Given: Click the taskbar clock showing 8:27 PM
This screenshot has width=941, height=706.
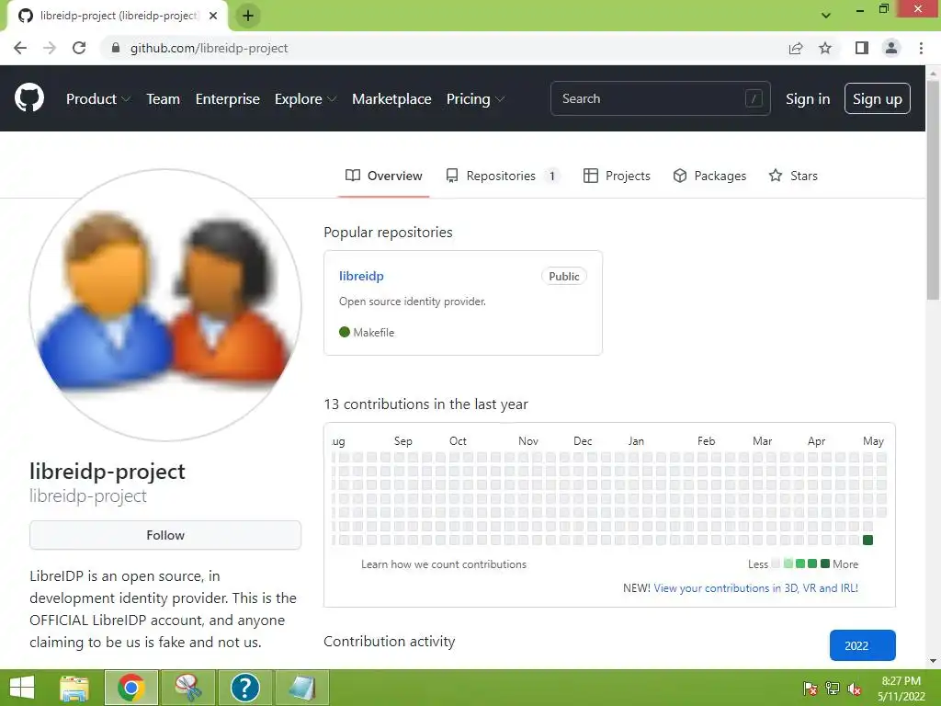Looking at the screenshot, I should (x=901, y=689).
